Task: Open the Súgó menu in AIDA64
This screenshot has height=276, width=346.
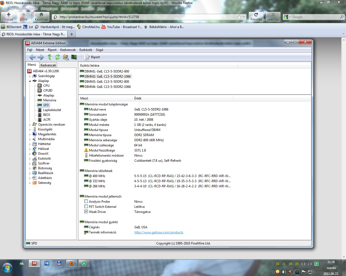Action: [99, 50]
